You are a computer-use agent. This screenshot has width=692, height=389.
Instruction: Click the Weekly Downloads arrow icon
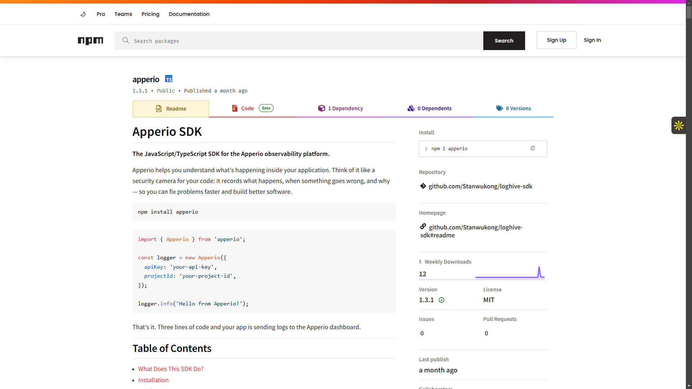pos(420,261)
